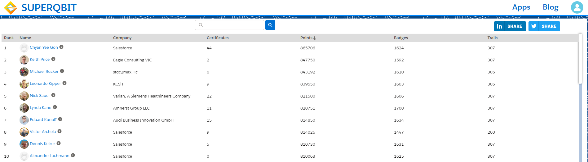
Task: Click Leonardo Kipper's profile photo
Action: click(x=24, y=84)
